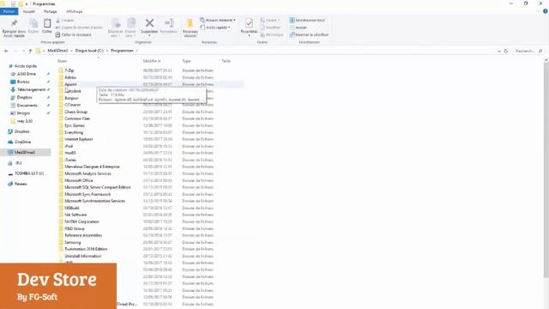The width and height of the screenshot is (549, 309).
Task: Select the Microsoft Office folder
Action: (x=78, y=180)
